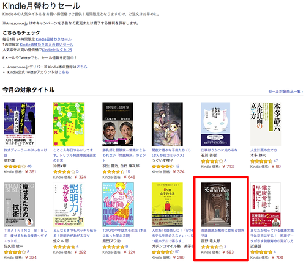Click the 勝負師と冒険家 book cover

click(118, 124)
